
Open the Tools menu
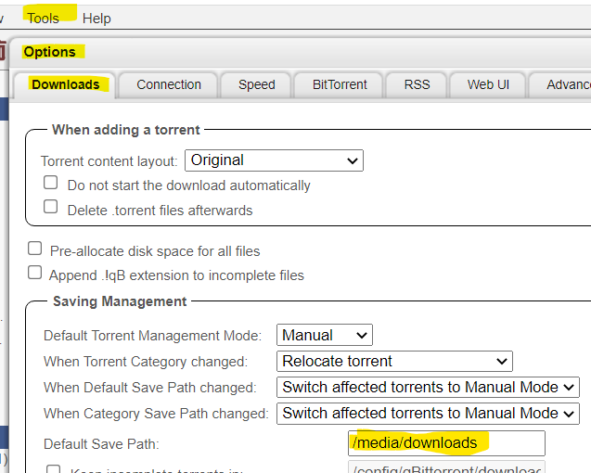(43, 19)
